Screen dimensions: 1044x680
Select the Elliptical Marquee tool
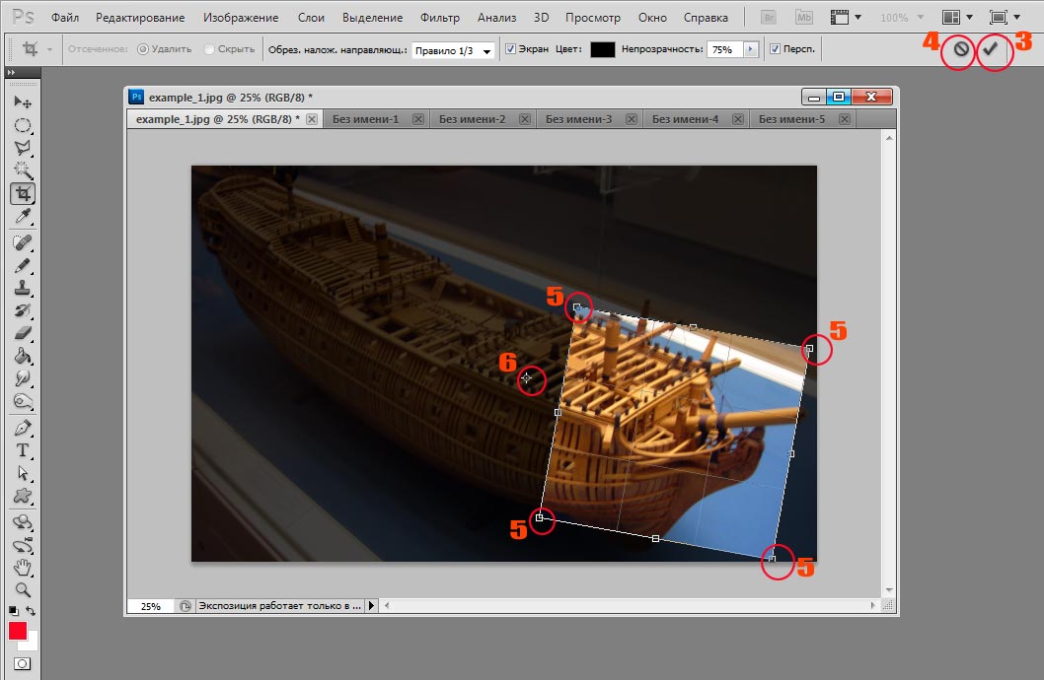[22, 125]
